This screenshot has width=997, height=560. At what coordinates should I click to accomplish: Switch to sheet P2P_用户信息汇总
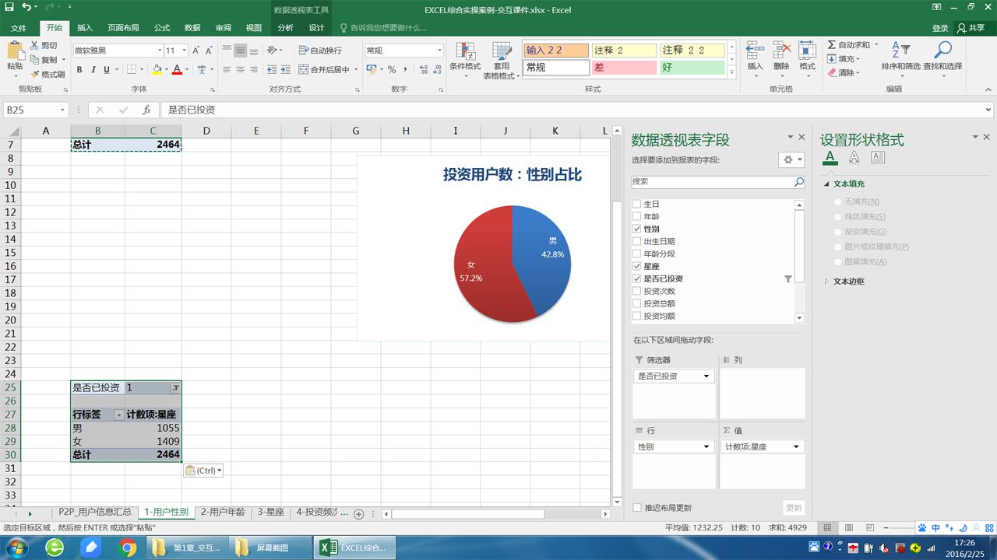tap(95, 513)
